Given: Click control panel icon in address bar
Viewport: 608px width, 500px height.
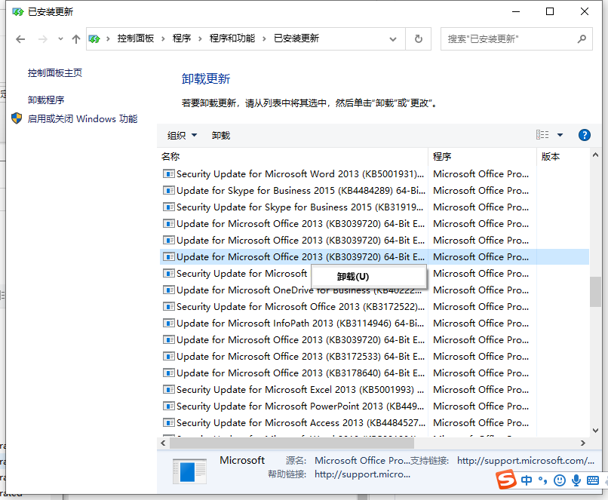Looking at the screenshot, I should pos(94,38).
